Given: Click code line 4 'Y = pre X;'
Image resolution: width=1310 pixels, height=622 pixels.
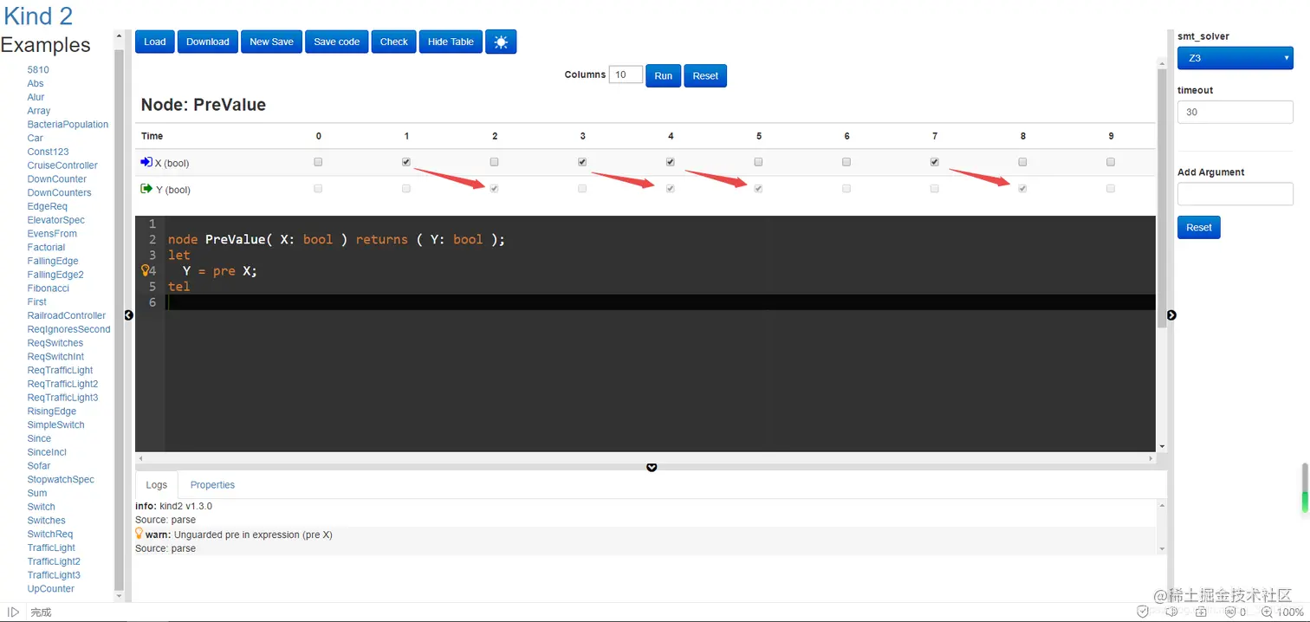Looking at the screenshot, I should (x=220, y=270).
